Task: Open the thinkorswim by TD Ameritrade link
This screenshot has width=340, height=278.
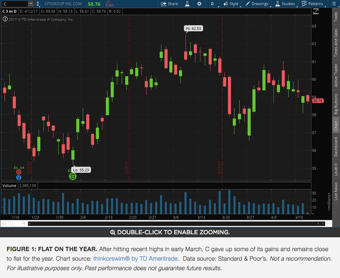Action: coord(136,259)
